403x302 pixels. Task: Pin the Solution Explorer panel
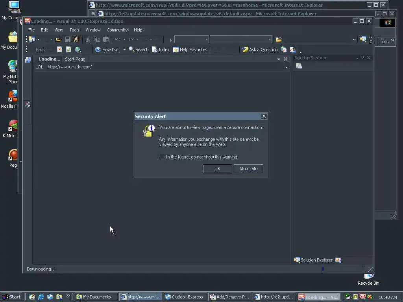[x=362, y=58]
